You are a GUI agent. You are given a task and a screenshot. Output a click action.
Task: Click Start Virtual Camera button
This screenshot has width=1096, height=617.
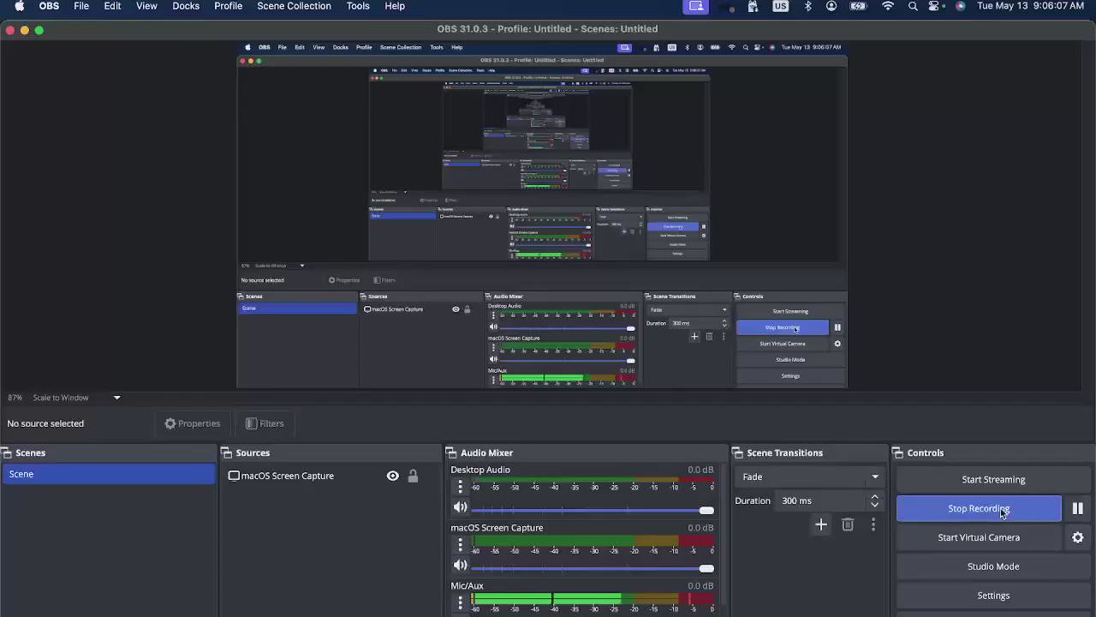tap(979, 537)
